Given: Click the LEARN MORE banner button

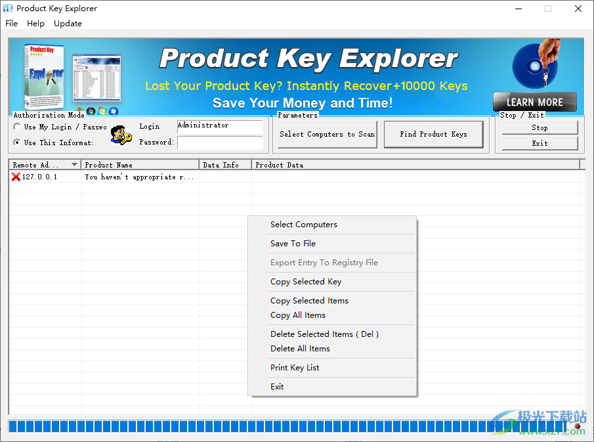Looking at the screenshot, I should click(534, 102).
